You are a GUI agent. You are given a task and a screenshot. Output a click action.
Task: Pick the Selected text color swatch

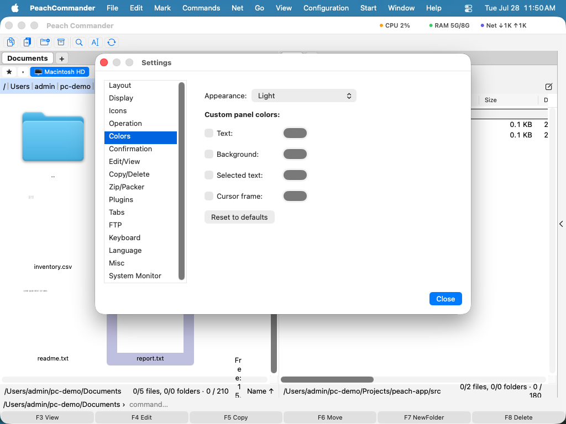point(295,175)
